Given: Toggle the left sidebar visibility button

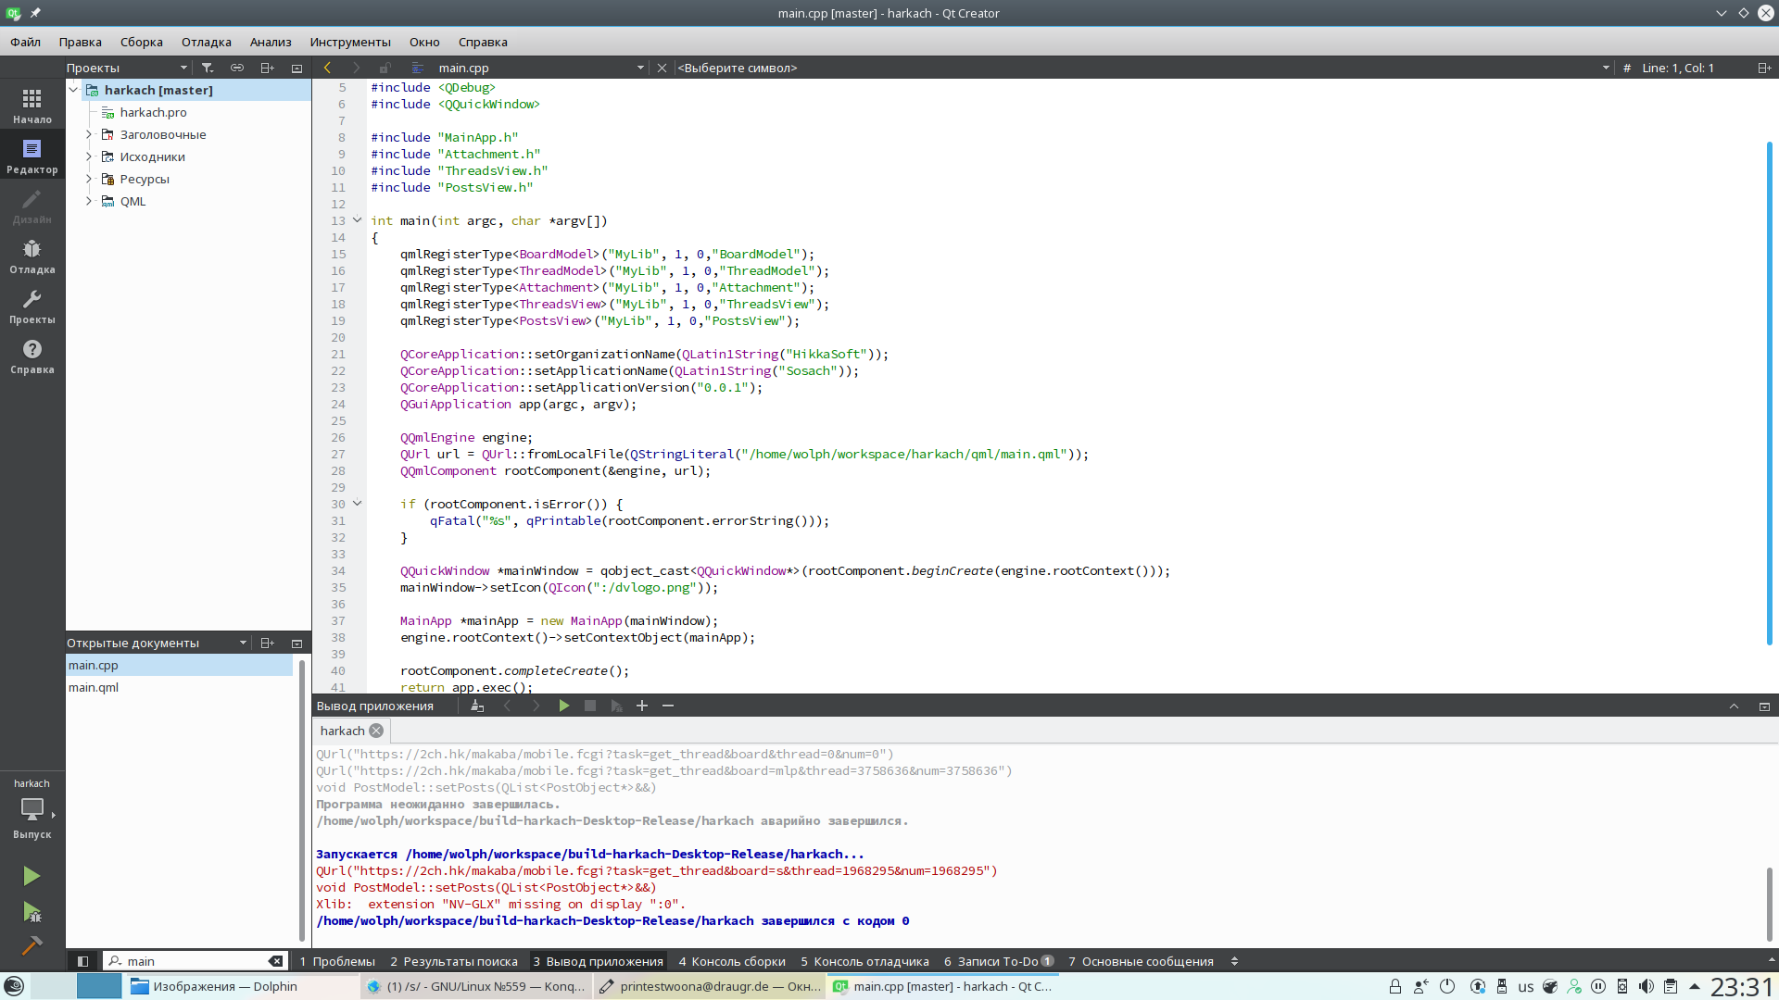Looking at the screenshot, I should pyautogui.click(x=82, y=961).
